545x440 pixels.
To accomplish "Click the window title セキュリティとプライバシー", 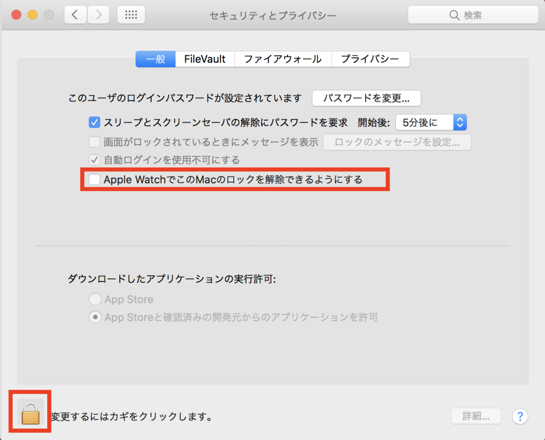I will click(273, 15).
